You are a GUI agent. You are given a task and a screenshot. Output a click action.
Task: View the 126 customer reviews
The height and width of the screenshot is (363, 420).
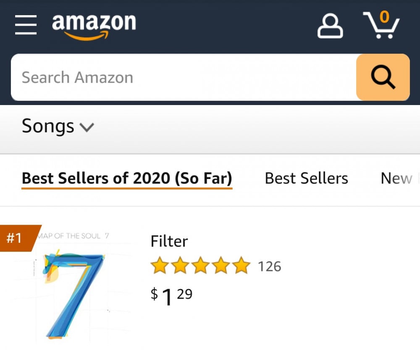[x=269, y=266]
